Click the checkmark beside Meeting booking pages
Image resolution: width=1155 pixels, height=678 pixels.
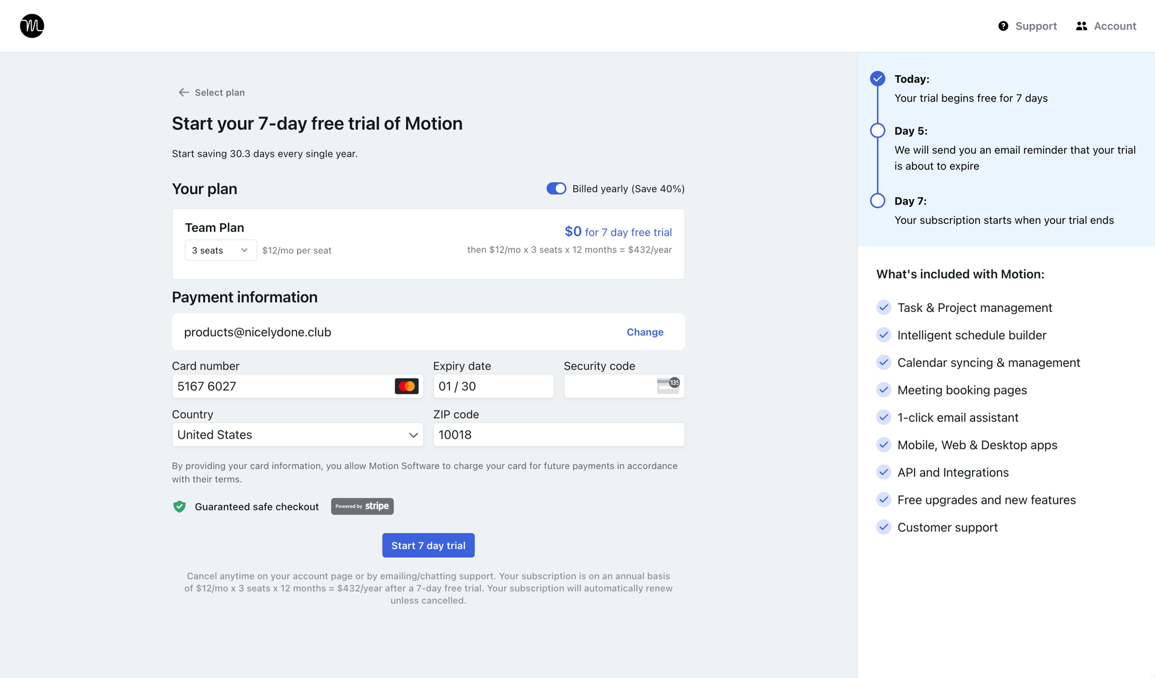[884, 389]
